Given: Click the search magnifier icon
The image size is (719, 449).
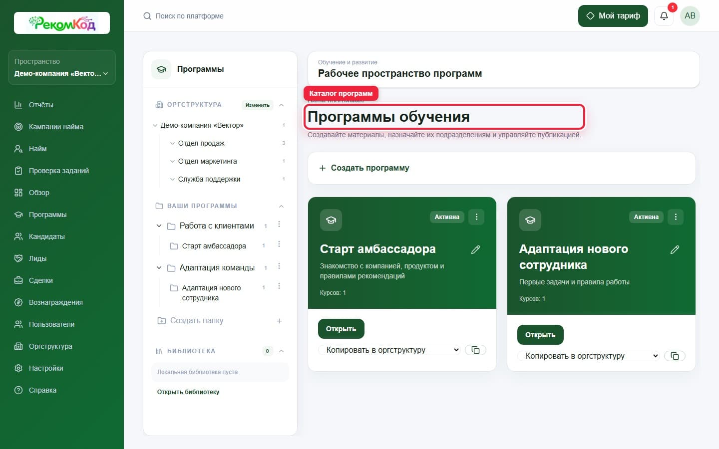Looking at the screenshot, I should 147,16.
